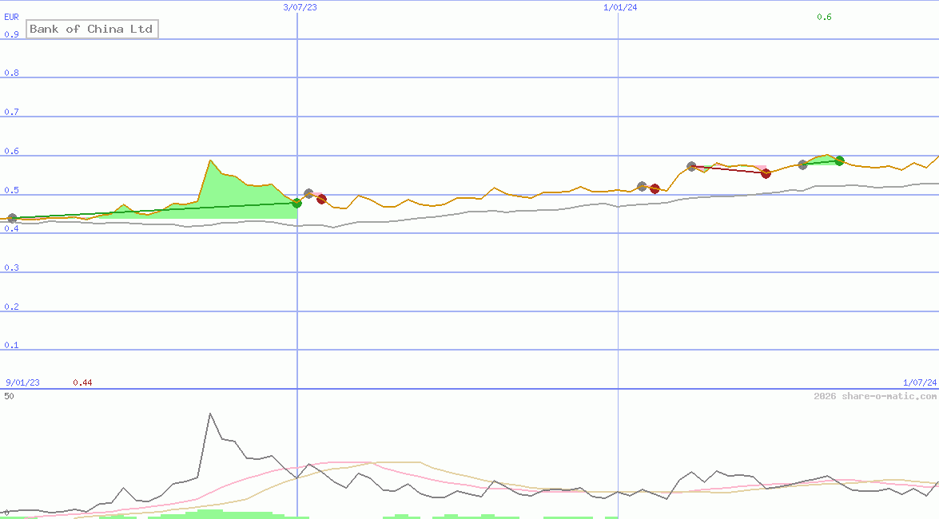The width and height of the screenshot is (939, 519).
Task: Click the green 0.6 peak label
Action: tap(826, 15)
